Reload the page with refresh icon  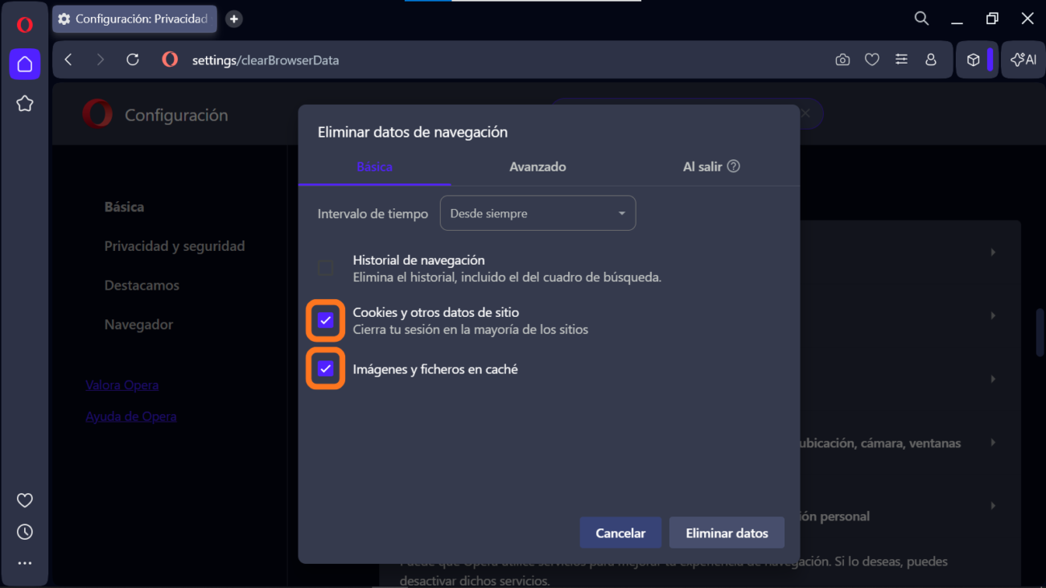(x=133, y=60)
